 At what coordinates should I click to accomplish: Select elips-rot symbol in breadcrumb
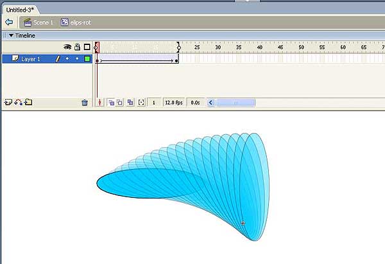78,22
